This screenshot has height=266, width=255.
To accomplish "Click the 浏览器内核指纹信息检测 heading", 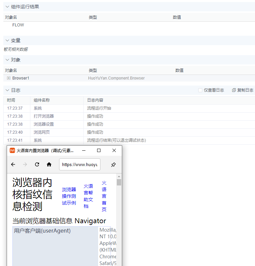I will (32, 194).
